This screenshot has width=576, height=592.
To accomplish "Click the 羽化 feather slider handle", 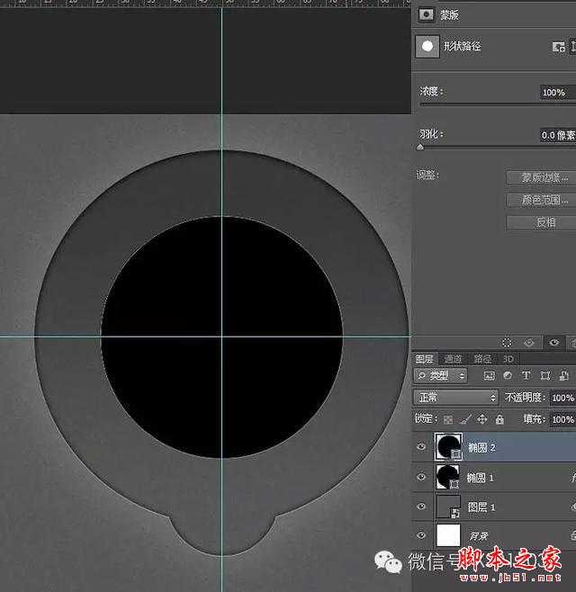I will pos(420,146).
